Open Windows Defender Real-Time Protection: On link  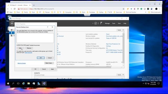pyautogui.click(x=113, y=44)
